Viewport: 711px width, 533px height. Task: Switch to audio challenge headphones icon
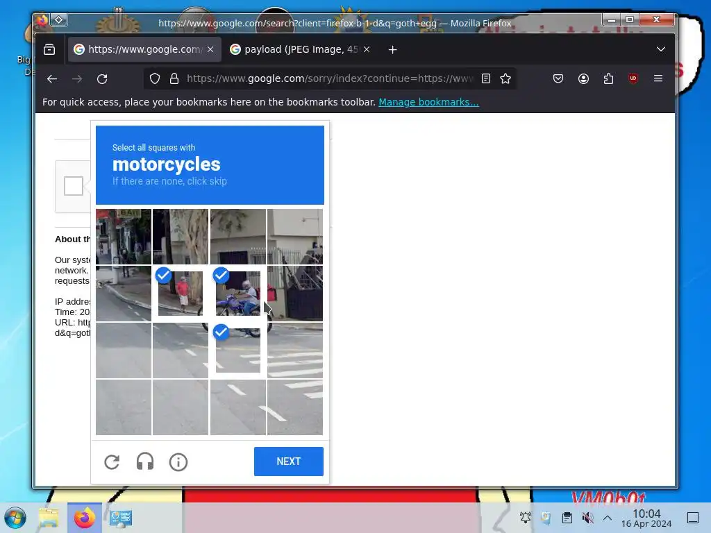145,462
